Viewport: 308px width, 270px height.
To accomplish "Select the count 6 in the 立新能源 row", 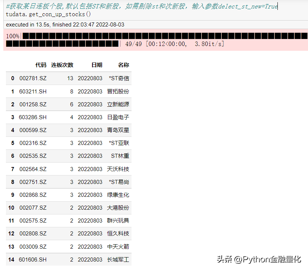I will 72,104.
